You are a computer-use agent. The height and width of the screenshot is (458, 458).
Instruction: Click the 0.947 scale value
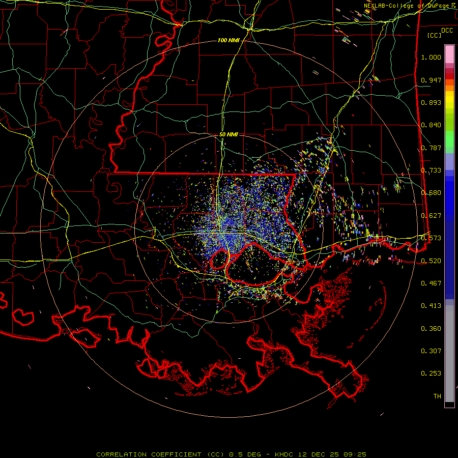(431, 80)
